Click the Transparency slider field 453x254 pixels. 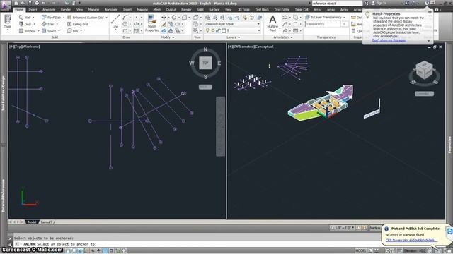pos(323,24)
